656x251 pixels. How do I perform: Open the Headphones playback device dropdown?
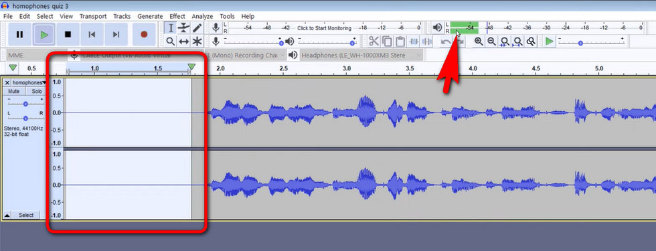point(361,55)
